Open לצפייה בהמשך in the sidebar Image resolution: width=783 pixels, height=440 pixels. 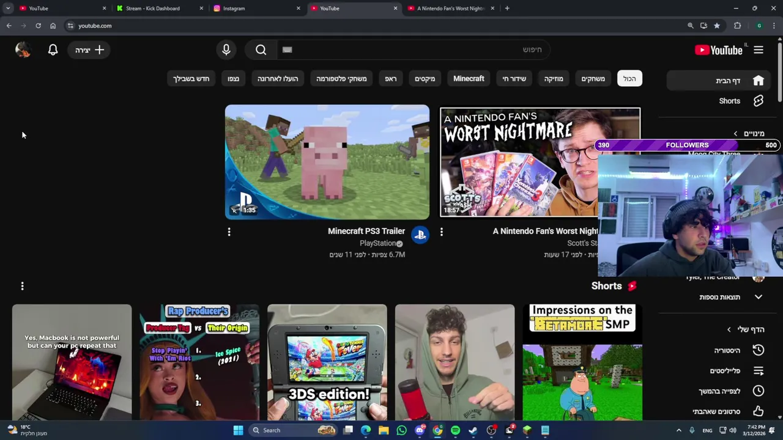point(720,391)
